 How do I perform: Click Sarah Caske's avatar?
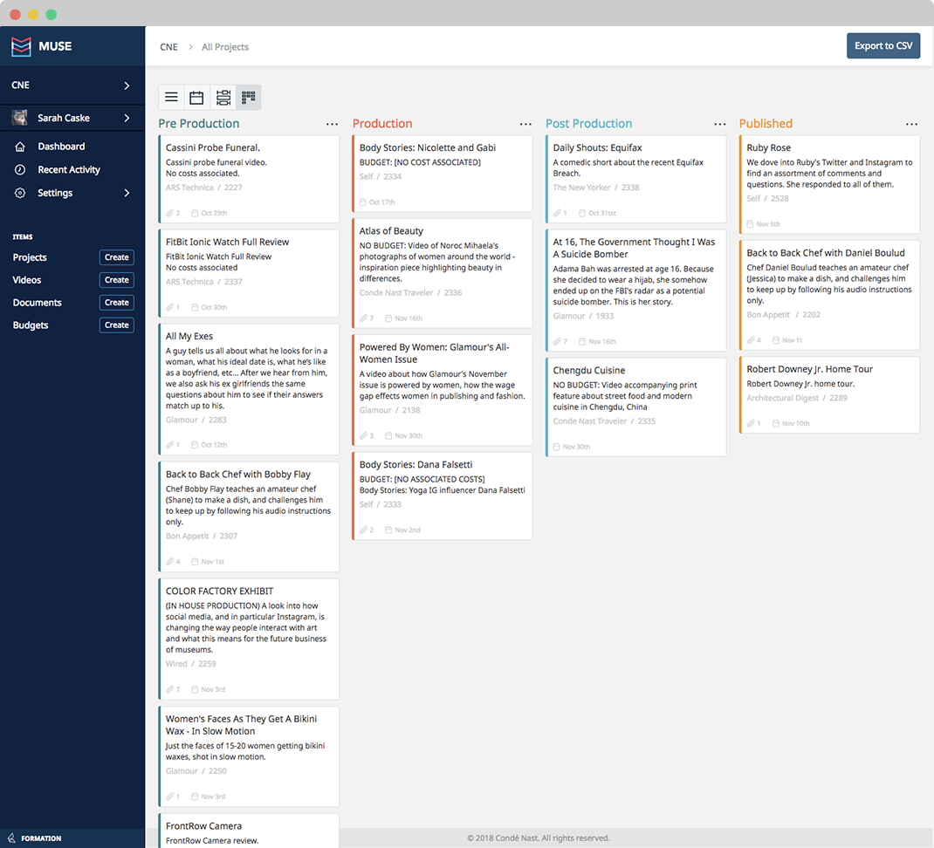20,118
